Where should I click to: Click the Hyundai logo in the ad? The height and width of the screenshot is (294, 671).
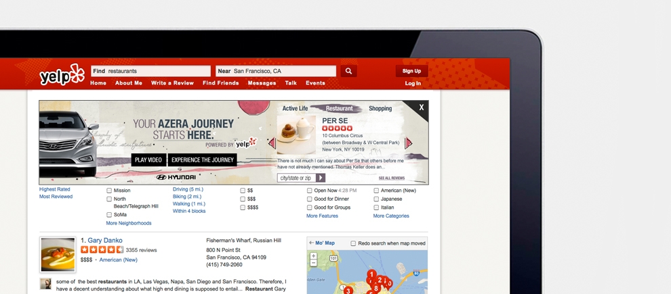[x=176, y=177]
